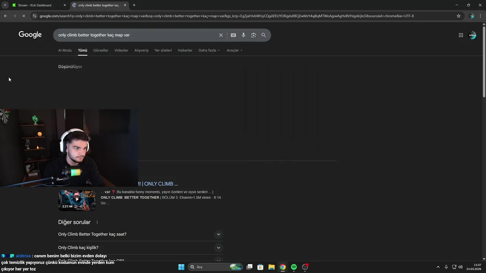Open new browser tab with plus
Screen dimensions: 486x273
point(134,5)
